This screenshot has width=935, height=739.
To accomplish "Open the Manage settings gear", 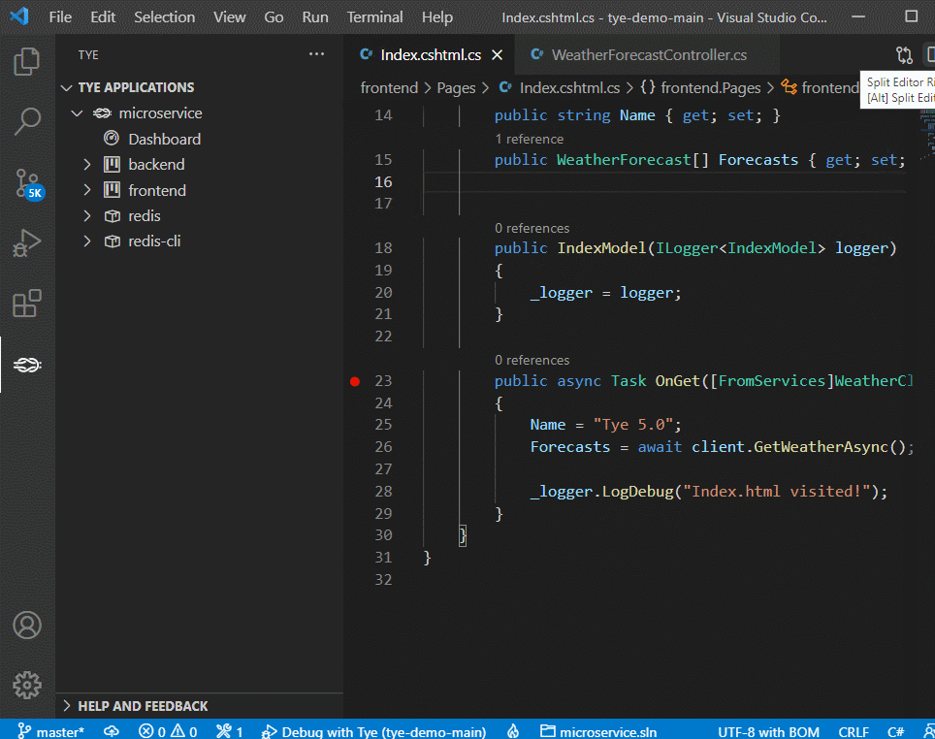I will point(26,685).
